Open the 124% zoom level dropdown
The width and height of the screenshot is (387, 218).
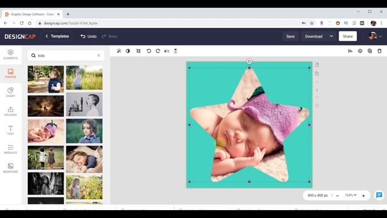click(x=351, y=195)
